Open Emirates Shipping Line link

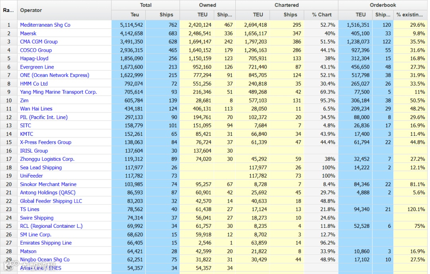45,243
